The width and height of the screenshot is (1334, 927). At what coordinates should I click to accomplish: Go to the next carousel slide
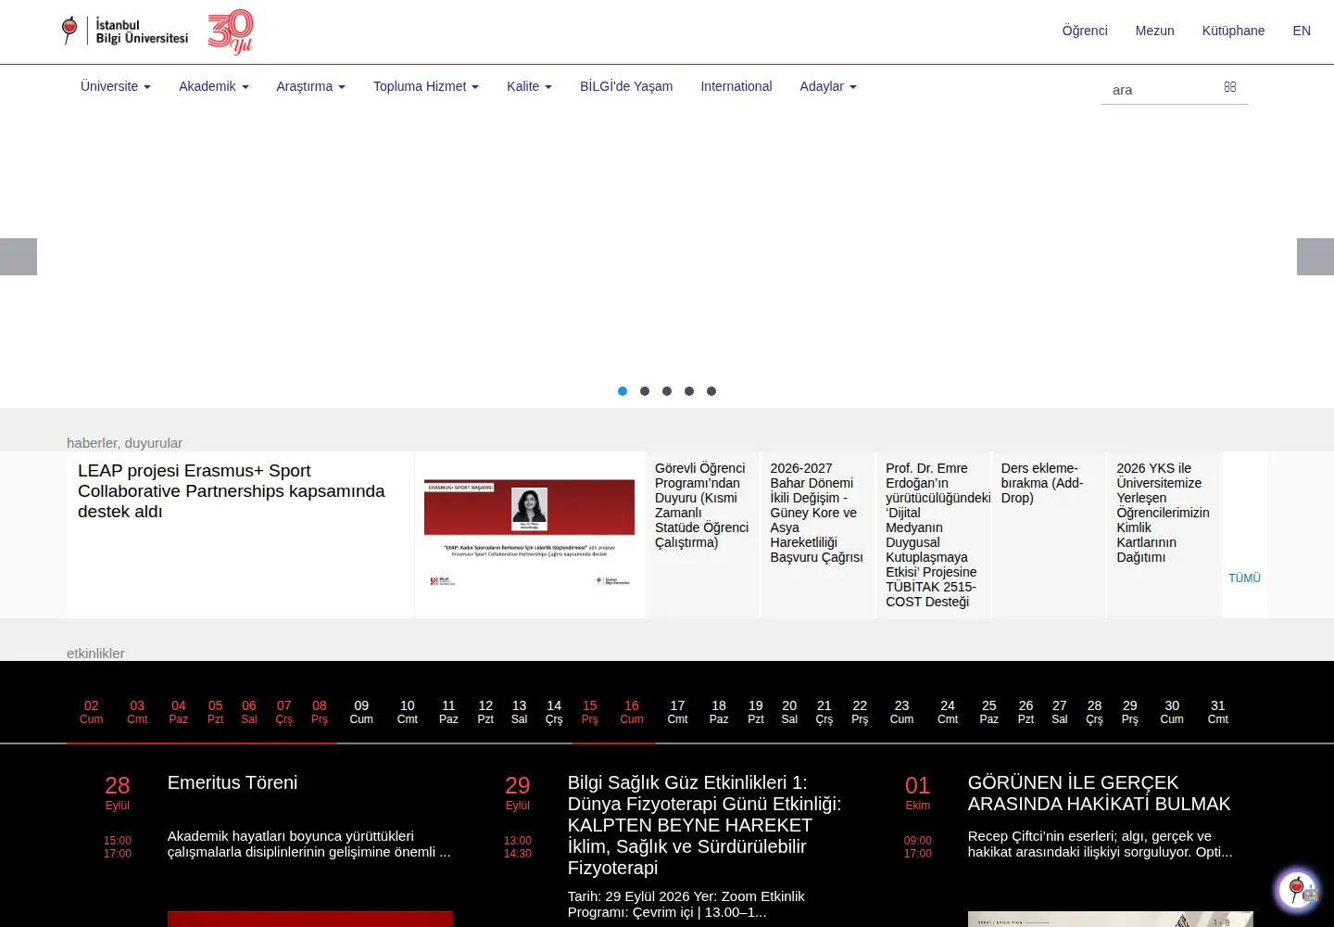tap(1315, 257)
